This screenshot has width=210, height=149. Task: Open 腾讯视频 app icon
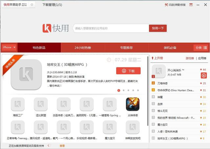(41, 127)
